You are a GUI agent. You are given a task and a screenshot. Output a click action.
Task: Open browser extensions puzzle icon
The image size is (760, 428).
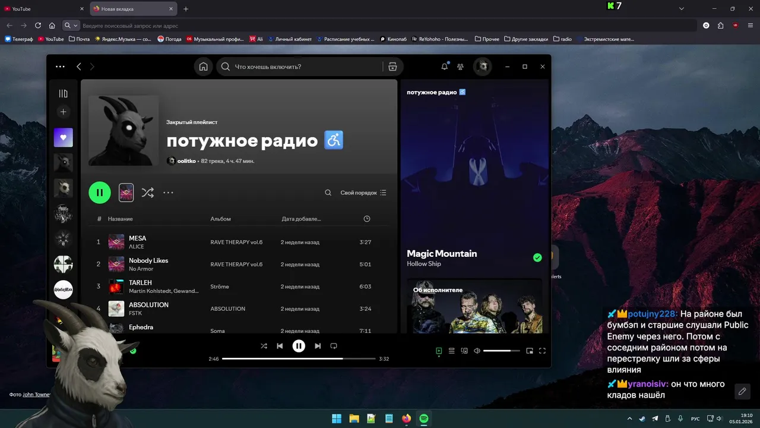click(x=720, y=26)
